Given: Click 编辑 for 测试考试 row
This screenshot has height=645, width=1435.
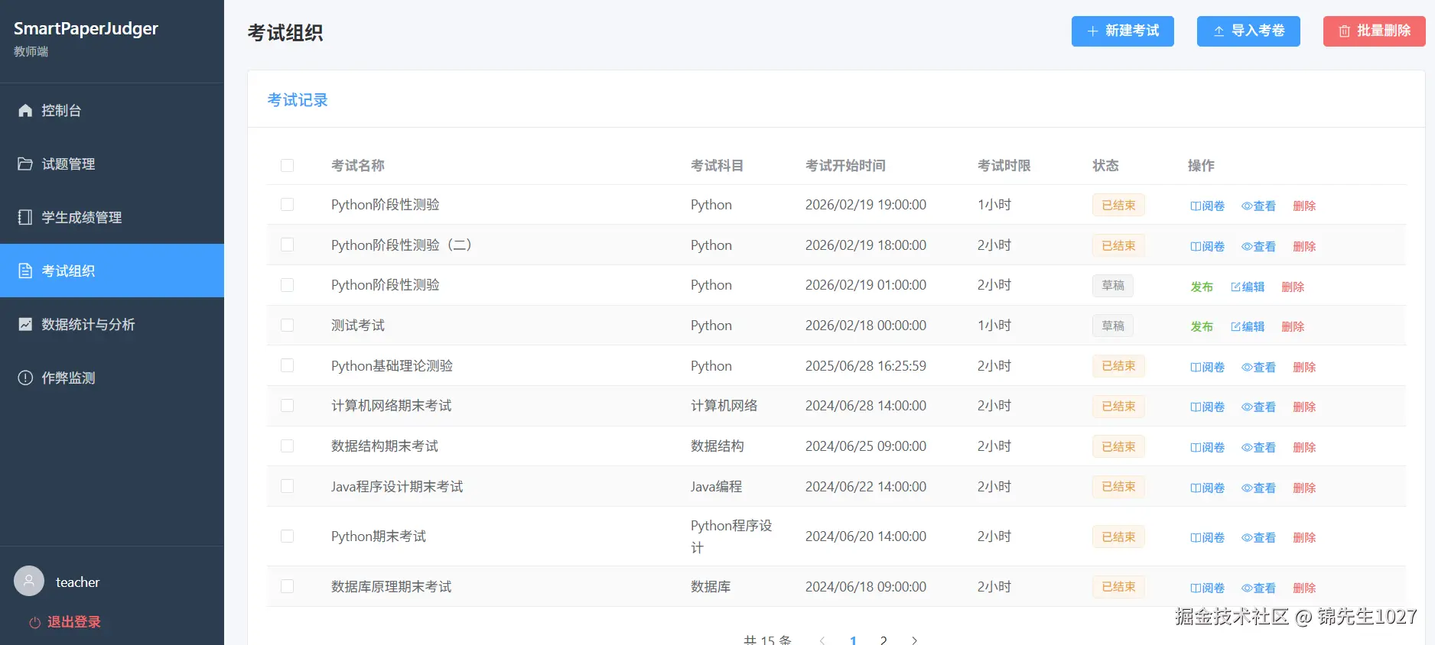Looking at the screenshot, I should (1248, 326).
